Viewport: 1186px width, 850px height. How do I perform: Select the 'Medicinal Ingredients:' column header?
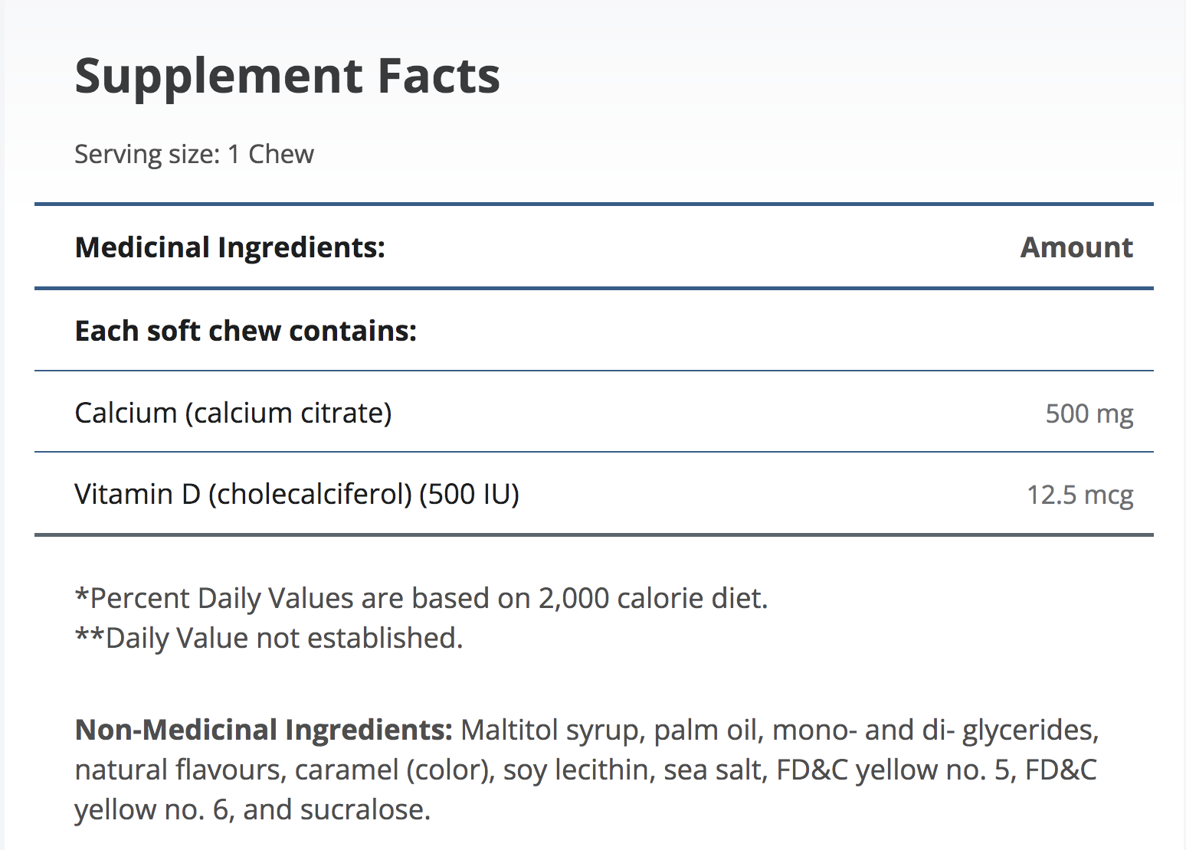(x=230, y=247)
